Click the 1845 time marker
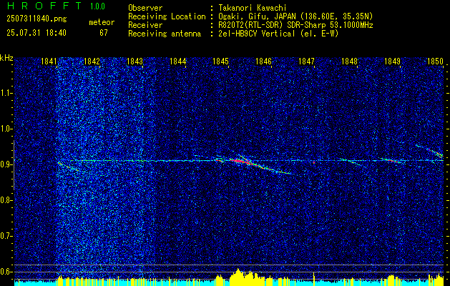450x286 pixels. coord(220,61)
